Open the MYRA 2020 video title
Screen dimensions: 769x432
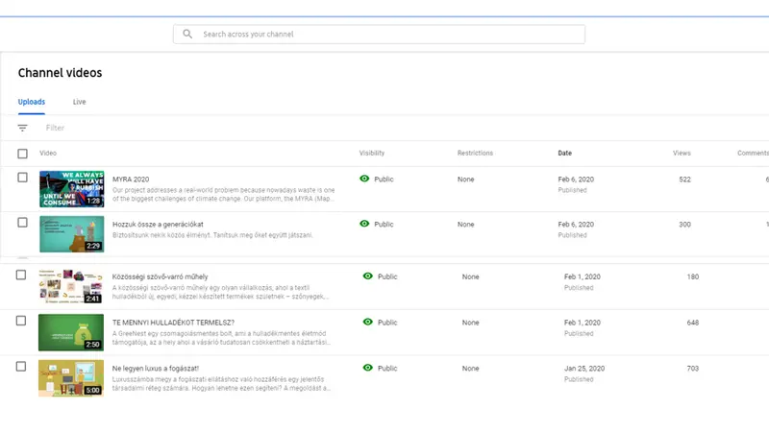131,180
